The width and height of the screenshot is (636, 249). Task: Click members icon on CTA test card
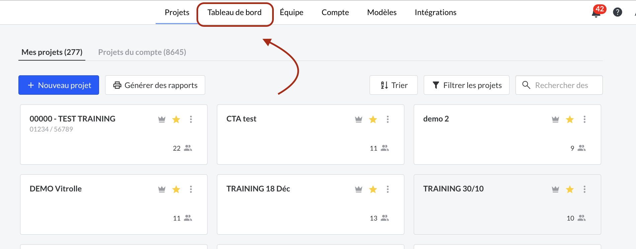(x=385, y=148)
